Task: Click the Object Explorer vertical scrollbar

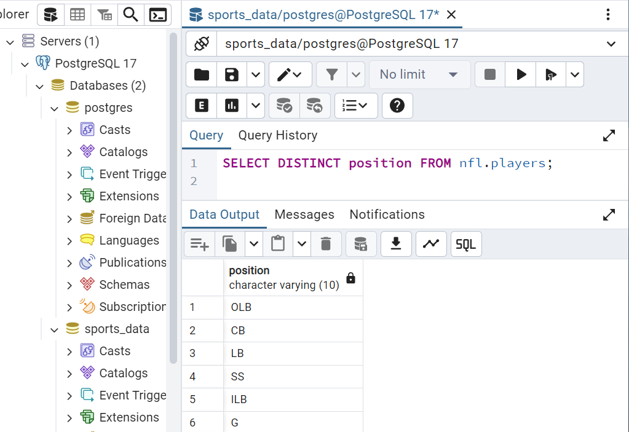Action: 173,198
